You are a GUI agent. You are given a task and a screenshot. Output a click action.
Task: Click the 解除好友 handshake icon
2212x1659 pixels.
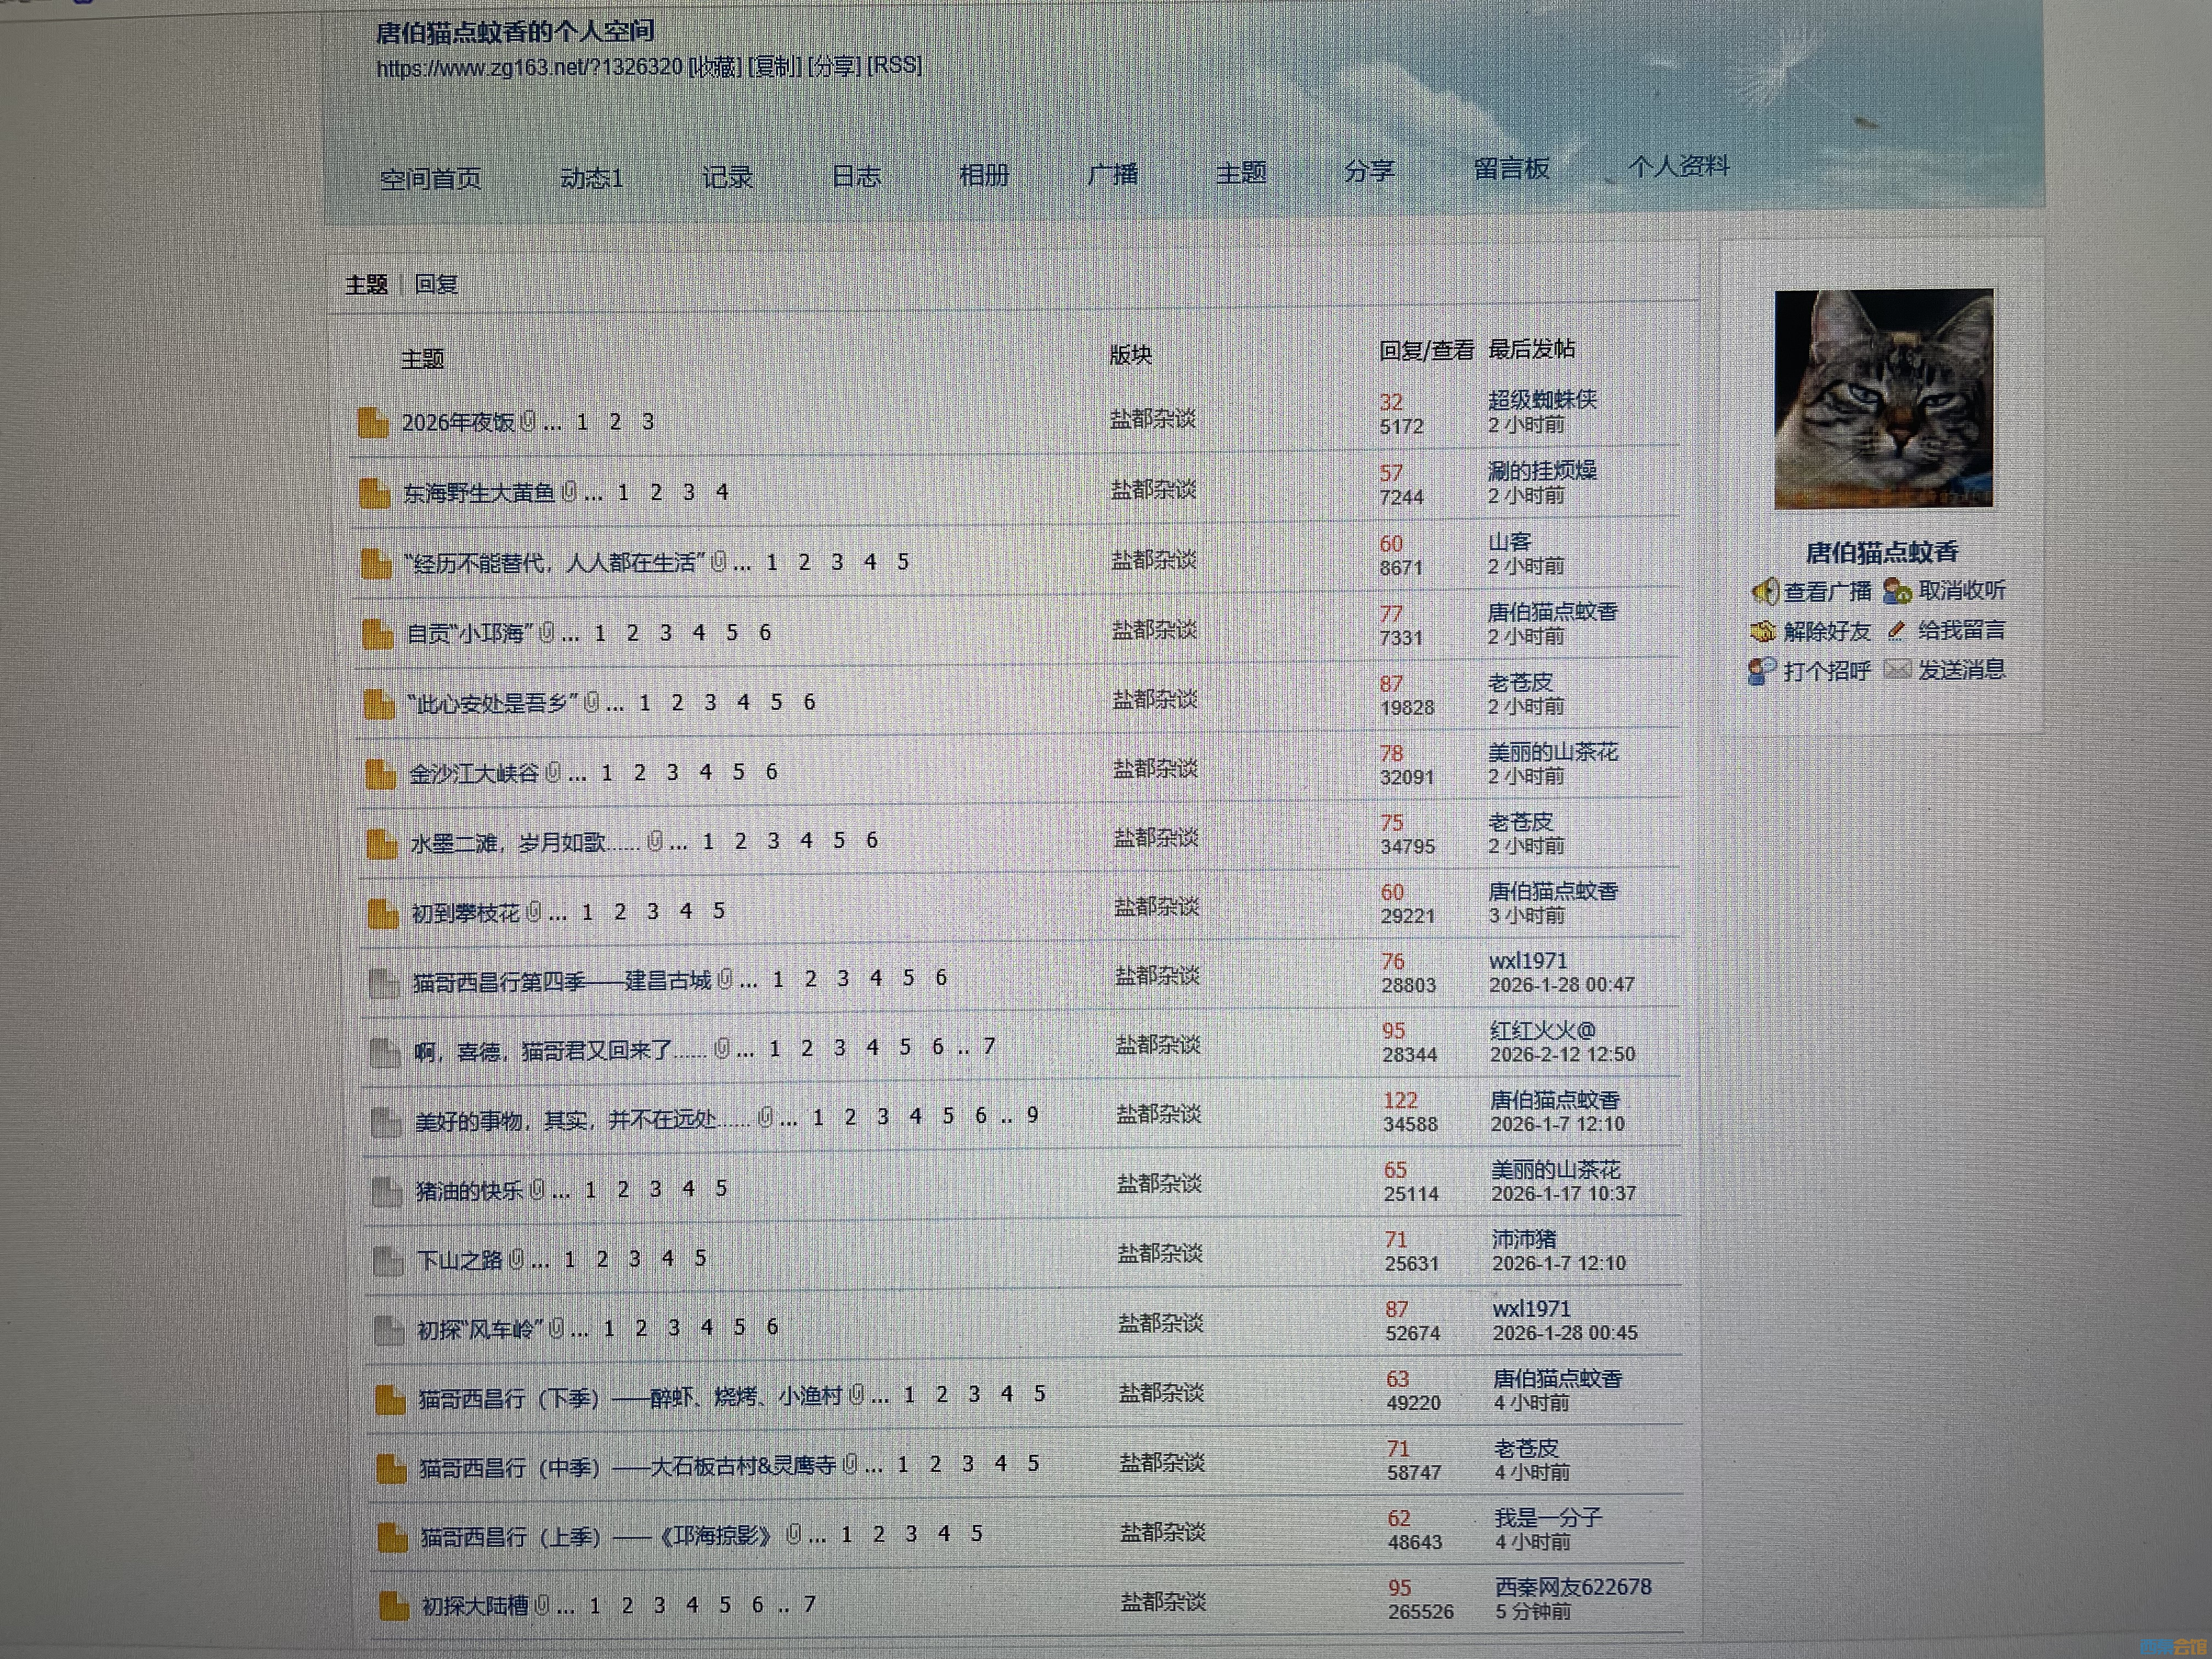point(1763,631)
